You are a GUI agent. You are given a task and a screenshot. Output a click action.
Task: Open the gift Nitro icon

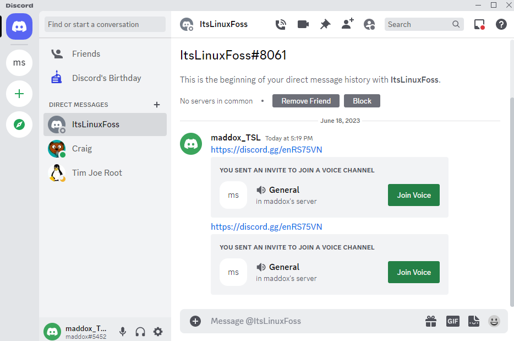click(431, 321)
